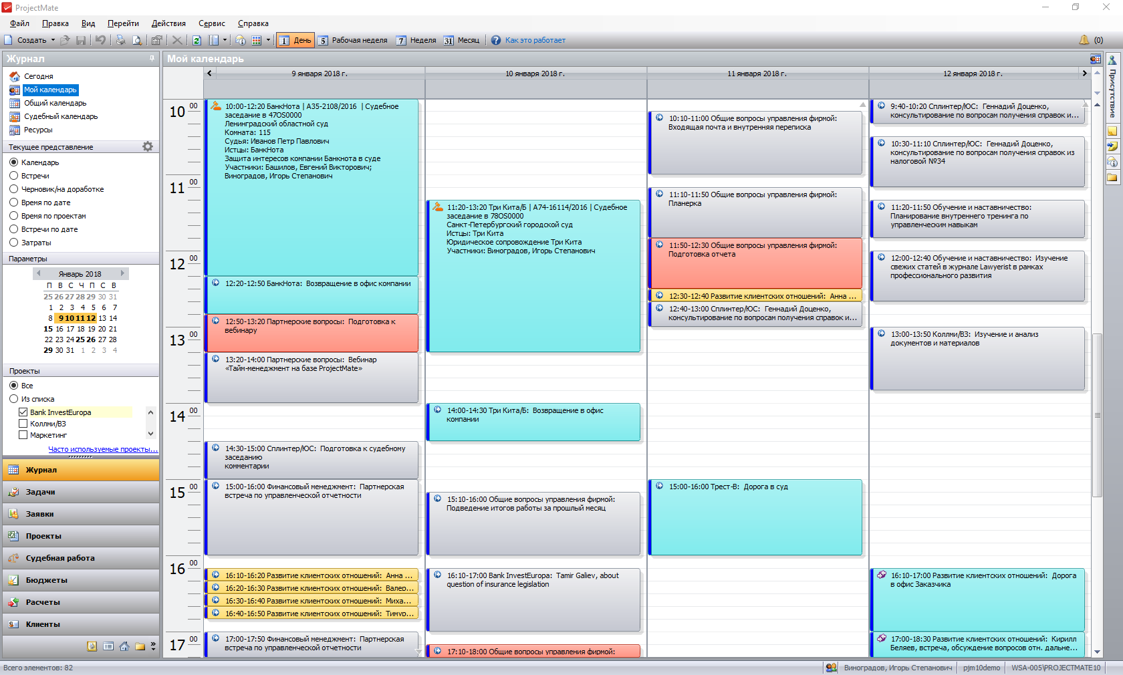
Task: Refresh the calendar using the green refresh icon
Action: 197,40
